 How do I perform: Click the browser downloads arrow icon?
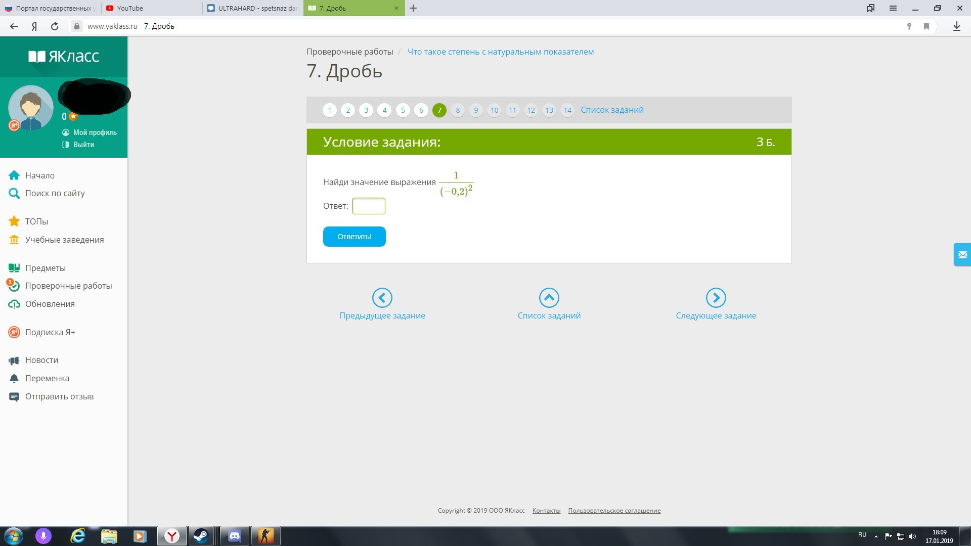(956, 26)
